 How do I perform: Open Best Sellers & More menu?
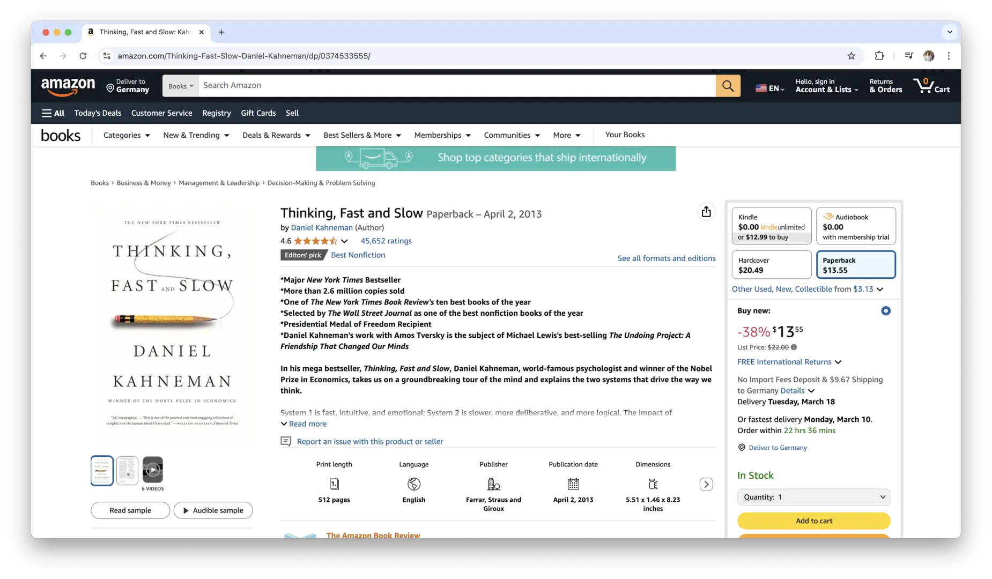pos(362,135)
